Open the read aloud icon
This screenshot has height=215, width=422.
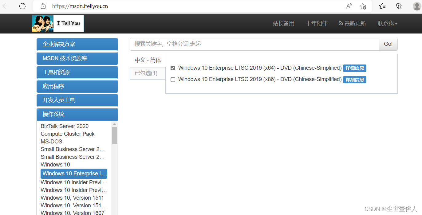coord(349,6)
